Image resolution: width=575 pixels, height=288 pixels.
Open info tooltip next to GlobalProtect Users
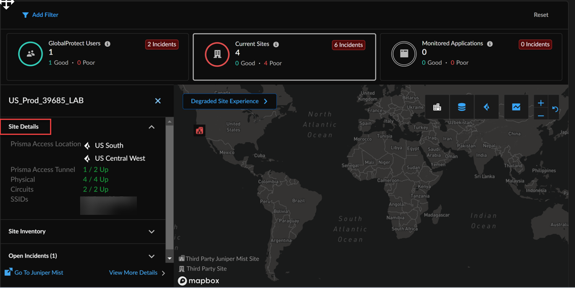108,44
